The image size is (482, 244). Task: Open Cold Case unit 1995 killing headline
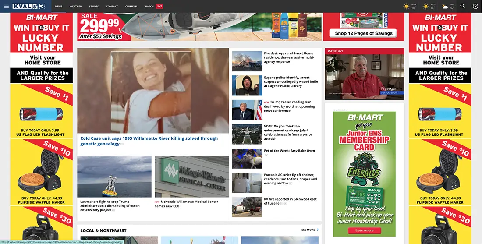[149, 141]
